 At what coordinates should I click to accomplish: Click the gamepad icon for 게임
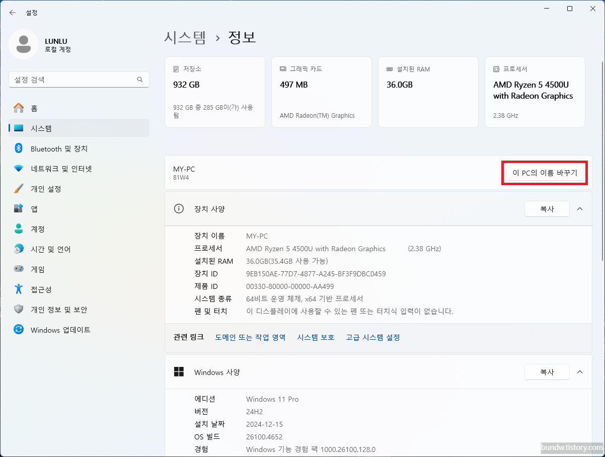(19, 269)
